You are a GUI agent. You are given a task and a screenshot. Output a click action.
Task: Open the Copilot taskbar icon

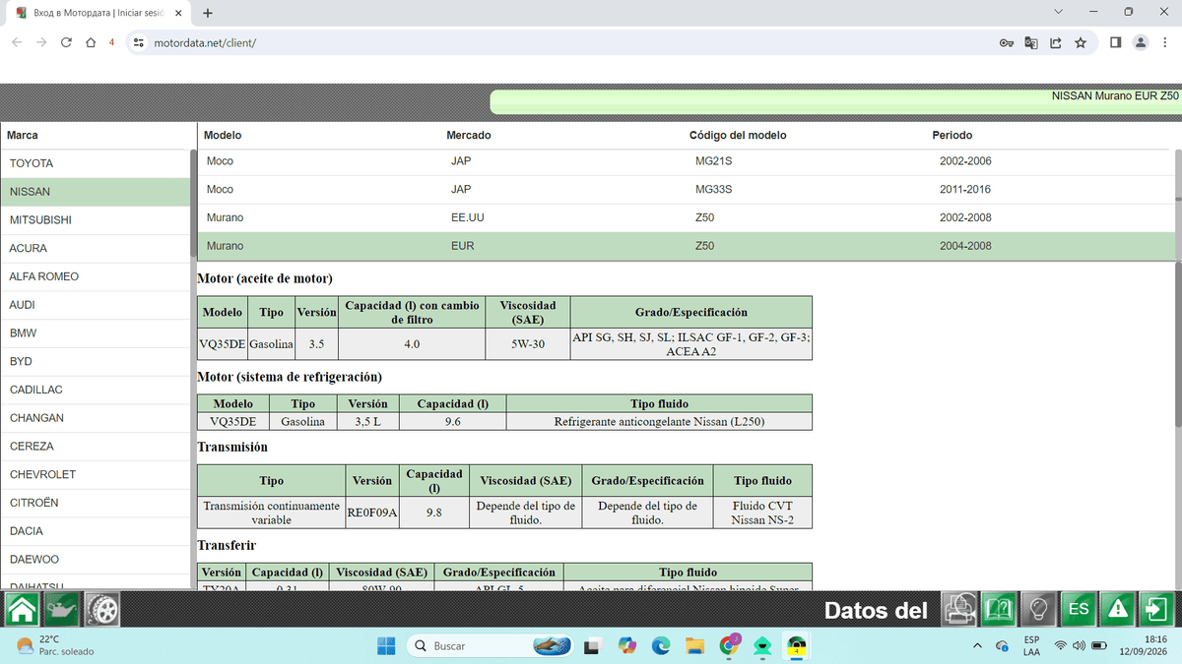pyautogui.click(x=626, y=645)
